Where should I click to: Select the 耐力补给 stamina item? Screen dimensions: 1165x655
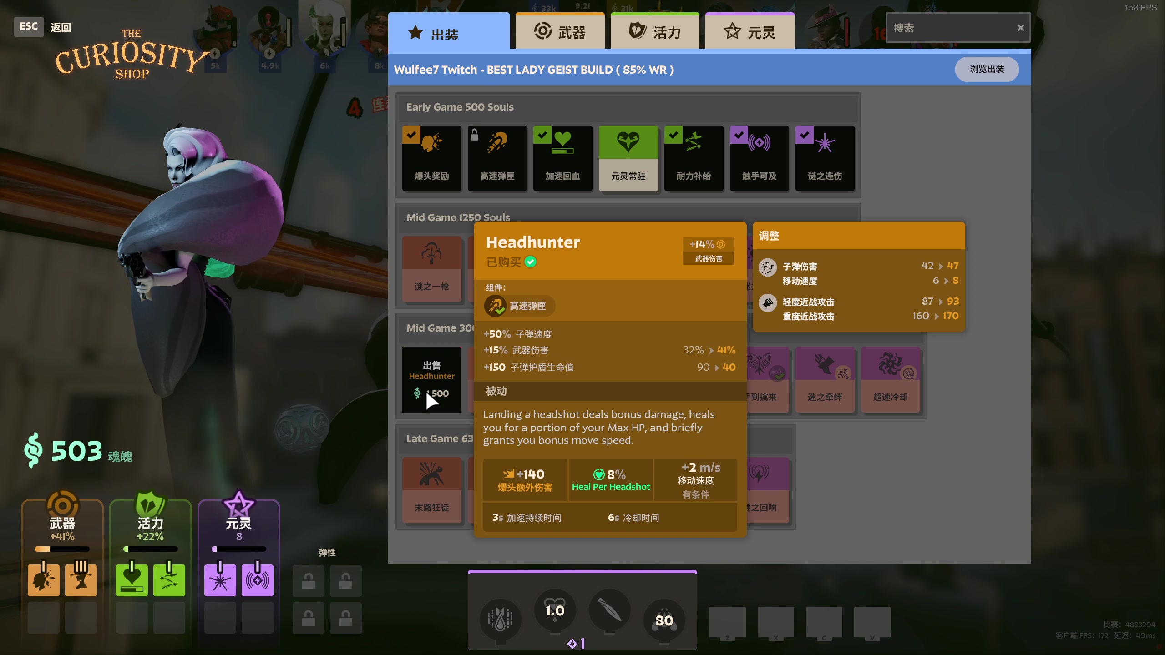(694, 158)
